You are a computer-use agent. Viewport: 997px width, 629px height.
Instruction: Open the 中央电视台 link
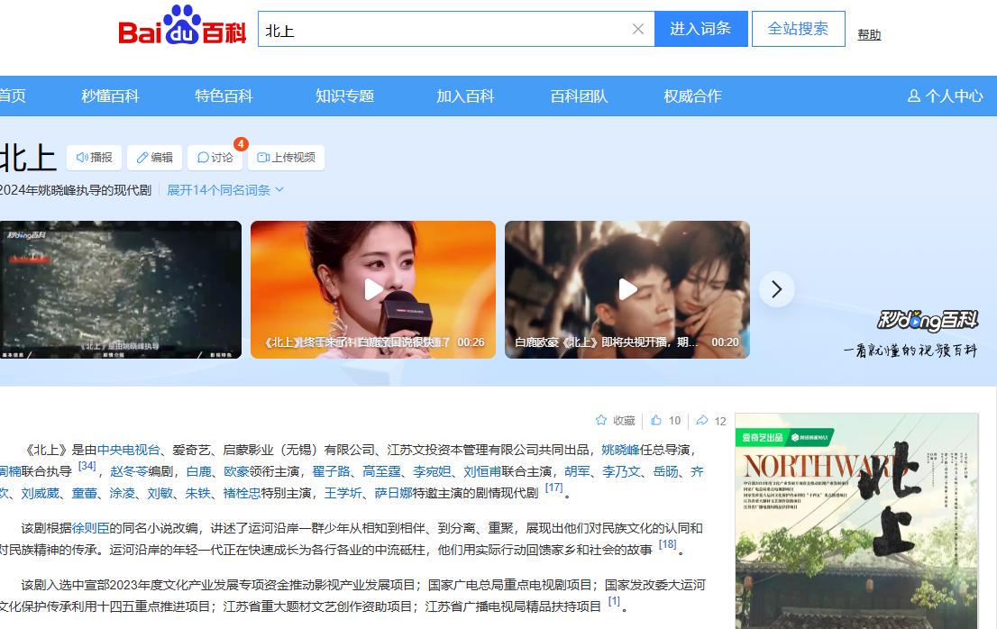(x=128, y=450)
